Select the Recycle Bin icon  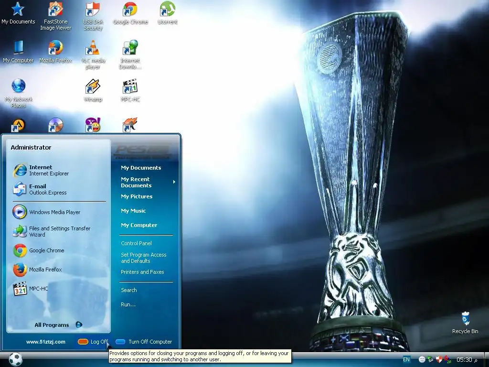point(465,323)
